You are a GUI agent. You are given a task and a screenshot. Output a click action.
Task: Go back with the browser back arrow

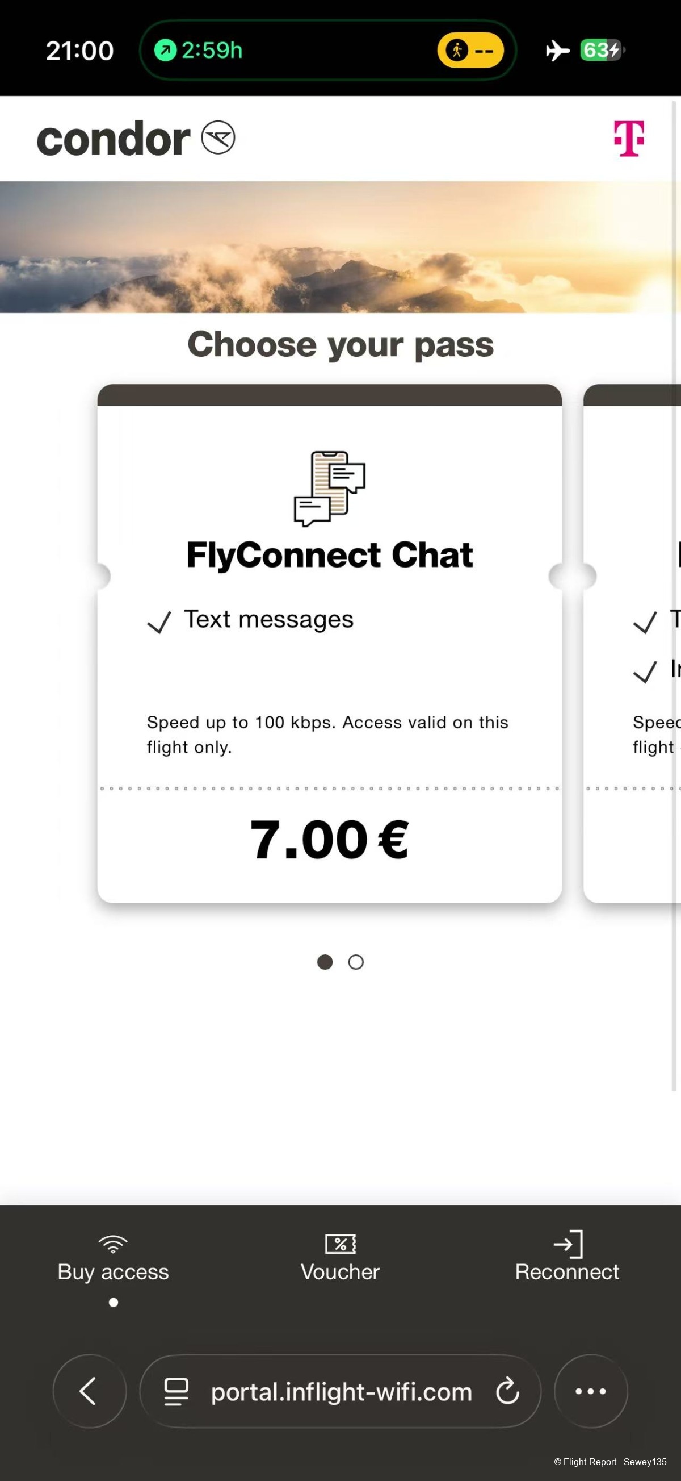[89, 1391]
